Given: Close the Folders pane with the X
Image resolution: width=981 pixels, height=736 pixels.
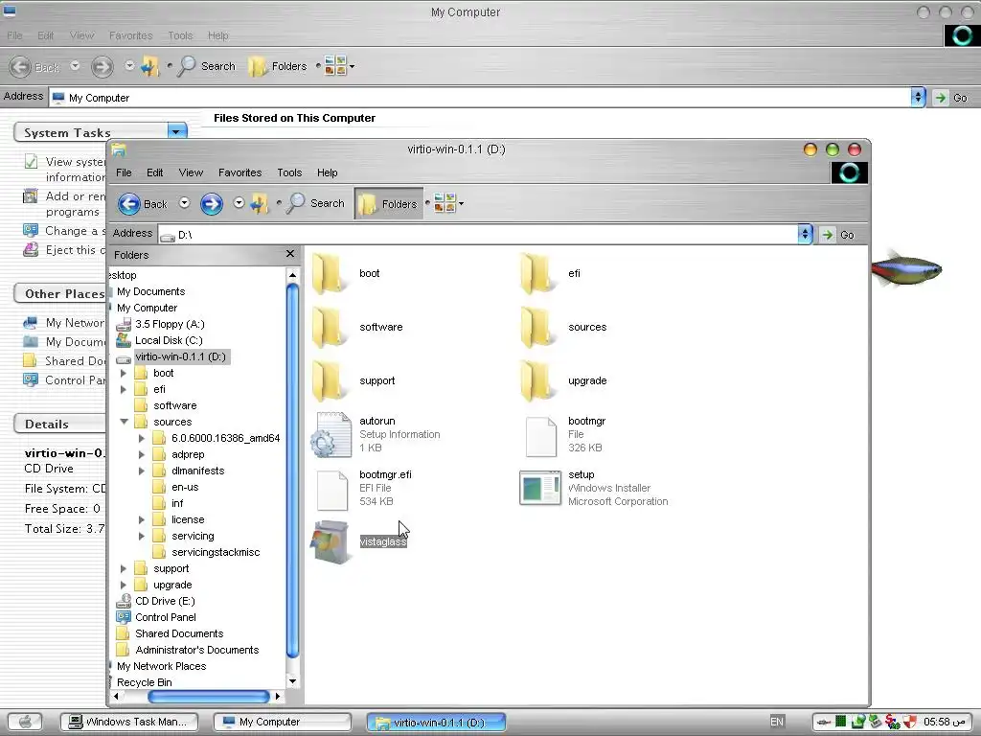Looking at the screenshot, I should pos(289,253).
